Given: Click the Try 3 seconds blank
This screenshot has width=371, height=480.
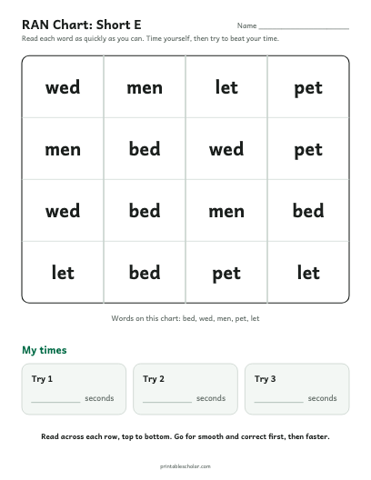Looking at the screenshot, I should pyautogui.click(x=278, y=401).
